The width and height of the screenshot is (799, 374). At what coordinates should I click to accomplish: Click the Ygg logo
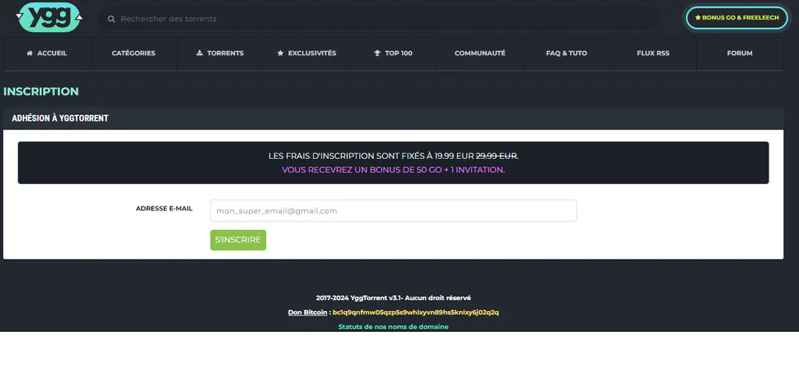49,17
